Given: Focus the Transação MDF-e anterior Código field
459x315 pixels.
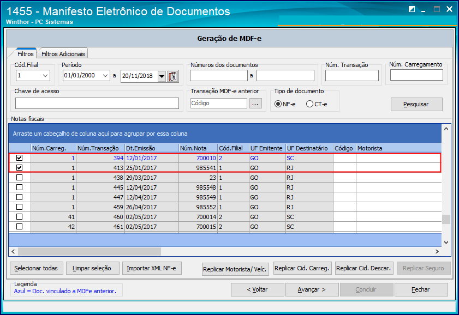Looking at the screenshot, I should [x=219, y=104].
